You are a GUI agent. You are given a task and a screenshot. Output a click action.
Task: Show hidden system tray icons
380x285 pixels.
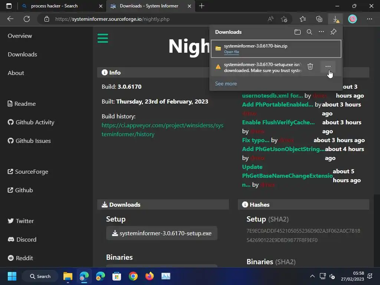[x=312, y=276]
